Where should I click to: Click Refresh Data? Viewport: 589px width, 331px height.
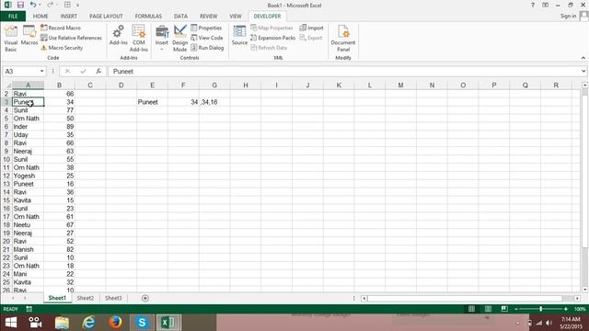(269, 48)
